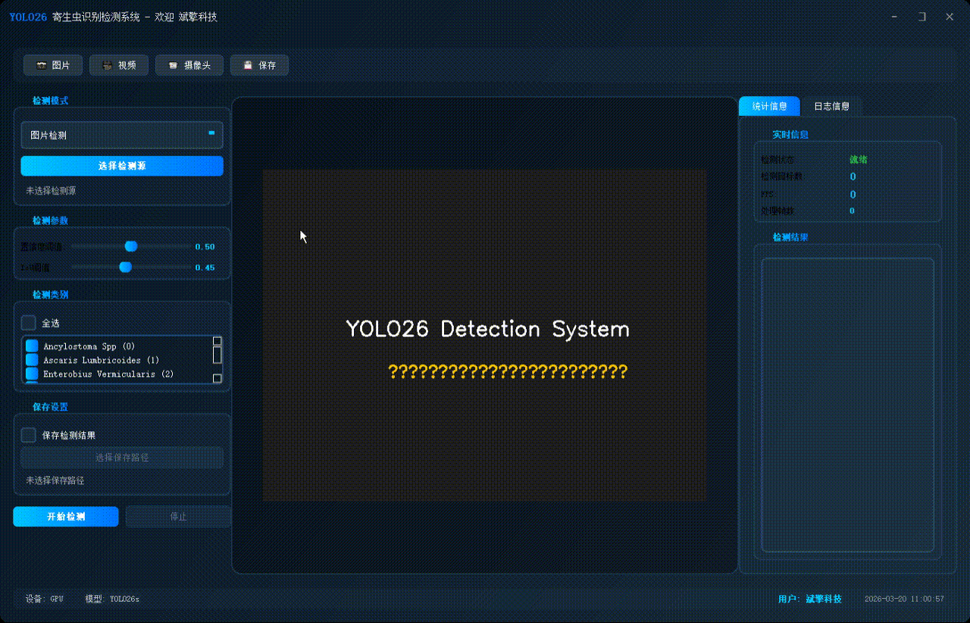
Task: Click inside the 检测结果 results list box
Action: point(847,405)
